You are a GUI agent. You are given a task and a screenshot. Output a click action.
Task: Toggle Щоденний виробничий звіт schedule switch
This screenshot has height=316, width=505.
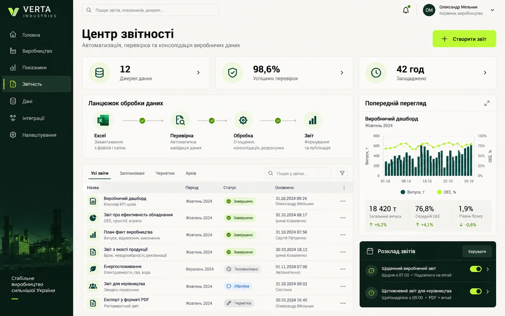click(476, 269)
